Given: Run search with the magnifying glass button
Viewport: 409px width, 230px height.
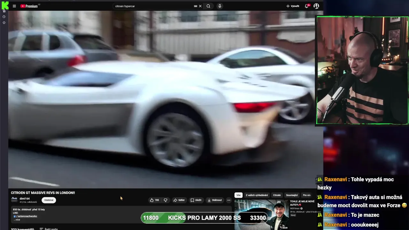Looking at the screenshot, I should tap(208, 6).
